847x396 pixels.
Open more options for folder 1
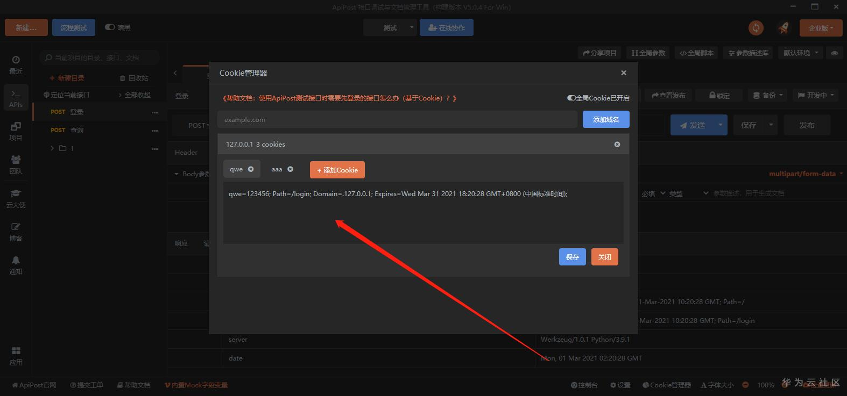[x=155, y=149]
